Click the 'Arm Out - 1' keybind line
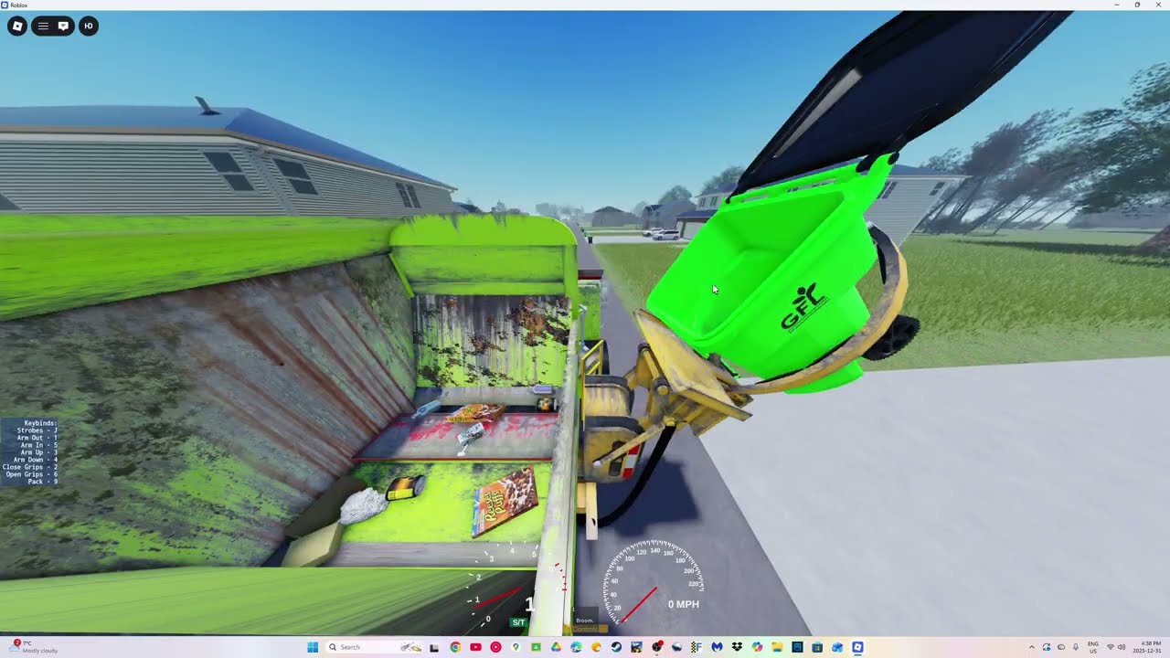The width and height of the screenshot is (1170, 658). click(x=37, y=438)
